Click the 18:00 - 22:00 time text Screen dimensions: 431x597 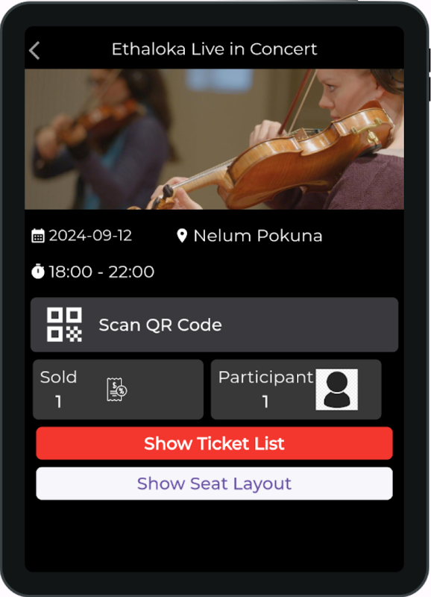point(101,272)
